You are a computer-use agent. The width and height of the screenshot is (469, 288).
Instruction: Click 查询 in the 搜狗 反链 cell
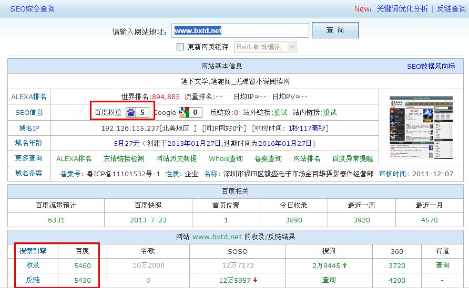tap(329, 280)
